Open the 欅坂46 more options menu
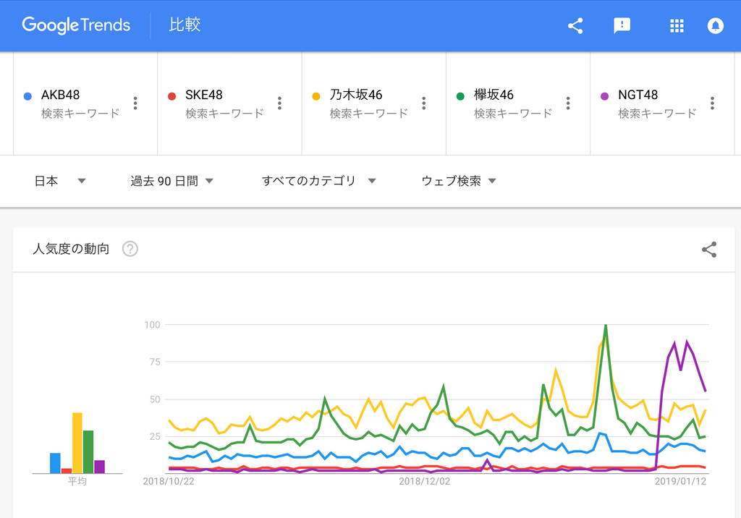Image resolution: width=741 pixels, height=518 pixels. pyautogui.click(x=567, y=103)
